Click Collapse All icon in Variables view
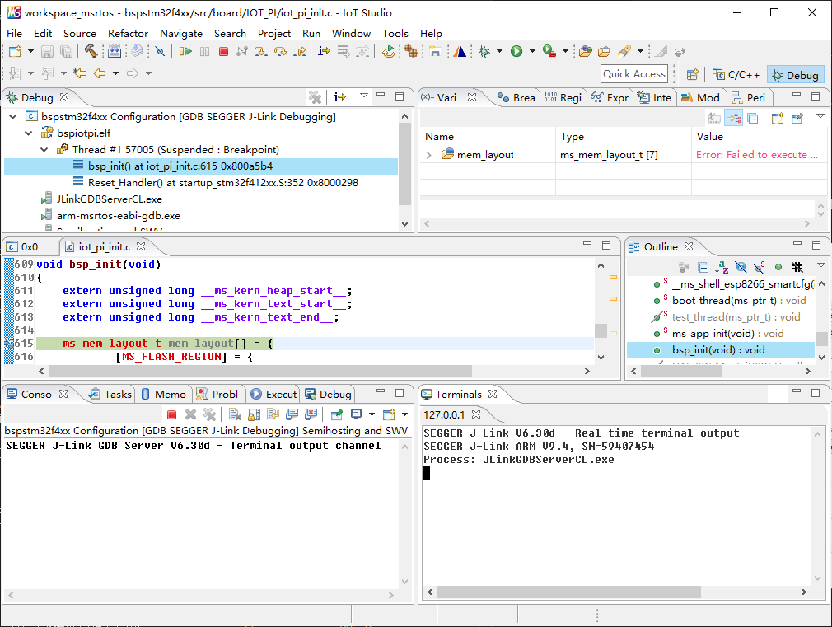The image size is (832, 627). click(x=753, y=119)
